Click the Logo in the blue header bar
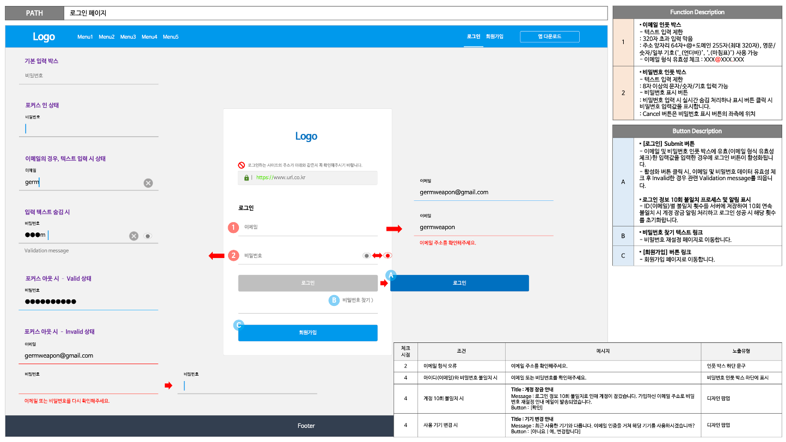This screenshot has width=786, height=442. pyautogui.click(x=44, y=36)
